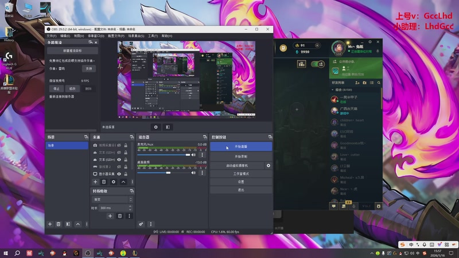Viewport: 459px width, 258px height.
Task: Click add friend icon in League client
Action: coord(357,83)
